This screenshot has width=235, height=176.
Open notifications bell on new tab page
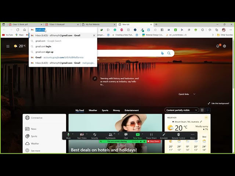[x=218, y=46]
